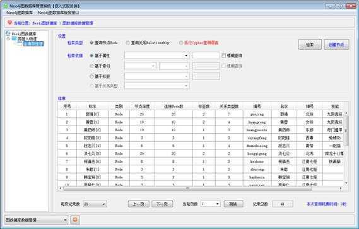Open the Neo4j图数据库 menu
This screenshot has height=229, width=359.
point(20,13)
